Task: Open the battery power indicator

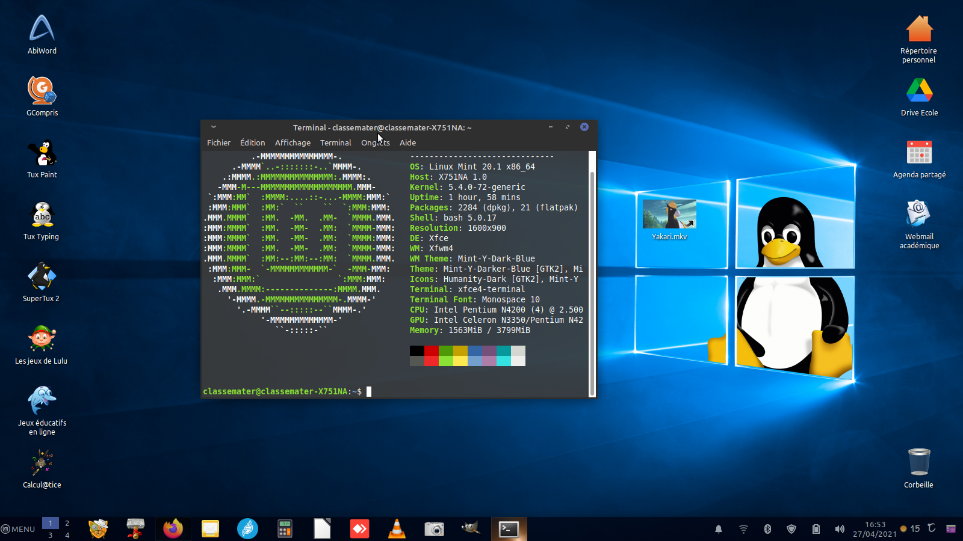Action: [816, 529]
